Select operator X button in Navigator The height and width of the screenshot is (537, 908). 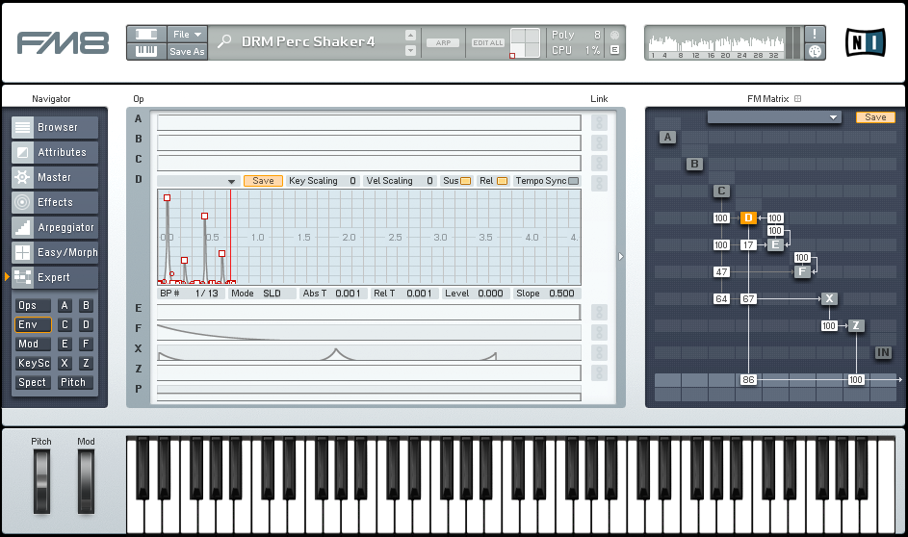65,363
